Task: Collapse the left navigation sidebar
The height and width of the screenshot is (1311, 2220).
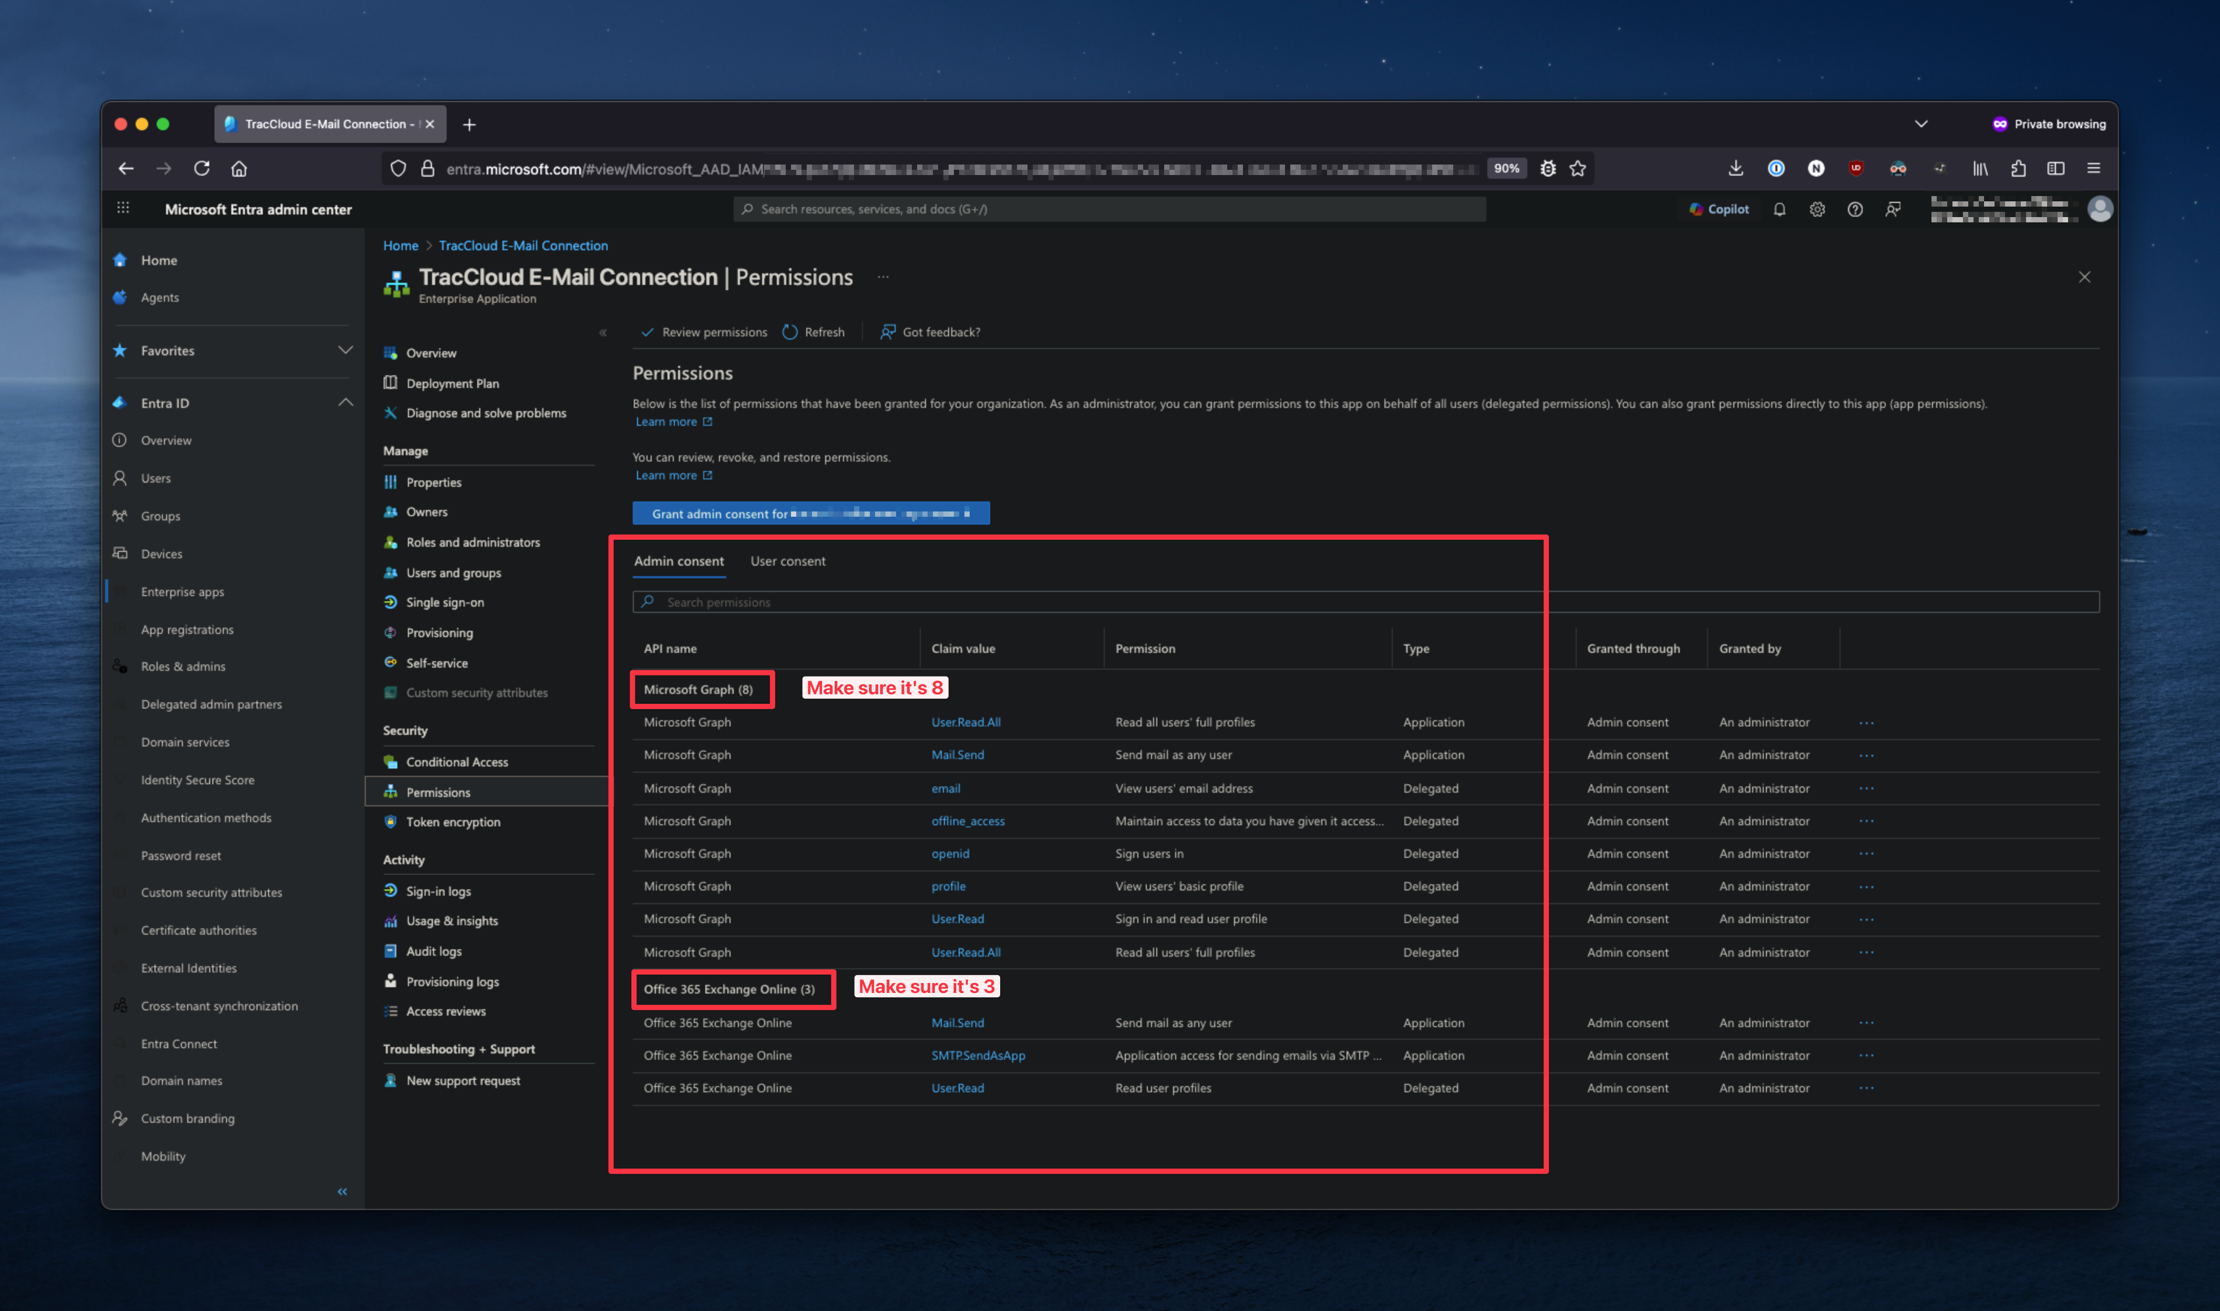Action: (x=342, y=1192)
